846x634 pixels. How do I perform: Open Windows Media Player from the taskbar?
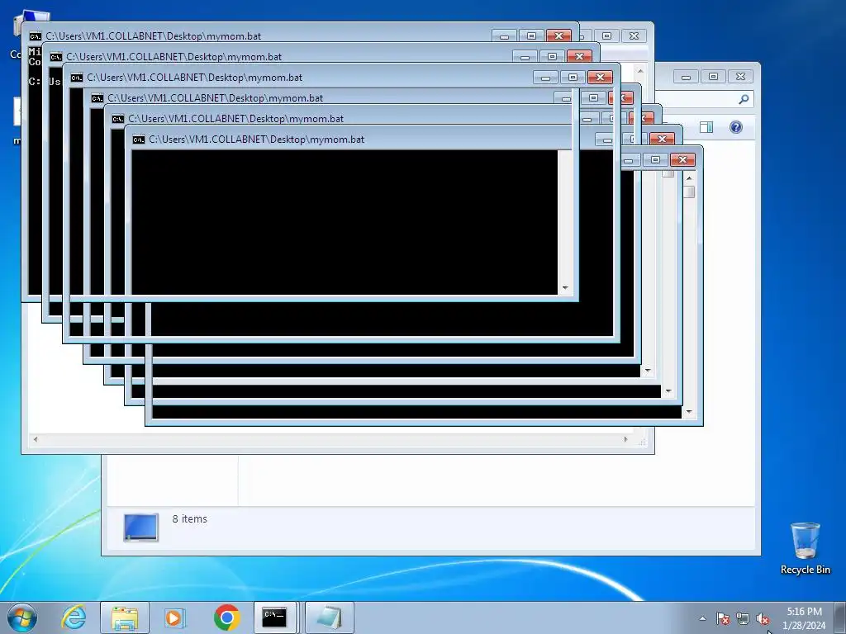(x=175, y=617)
